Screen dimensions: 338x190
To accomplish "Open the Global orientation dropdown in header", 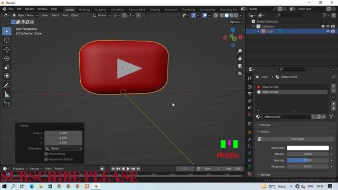I will click(x=101, y=15).
